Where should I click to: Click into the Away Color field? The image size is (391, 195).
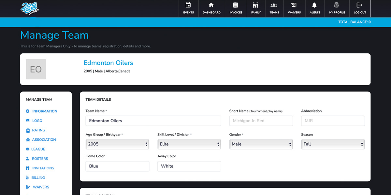(x=189, y=166)
